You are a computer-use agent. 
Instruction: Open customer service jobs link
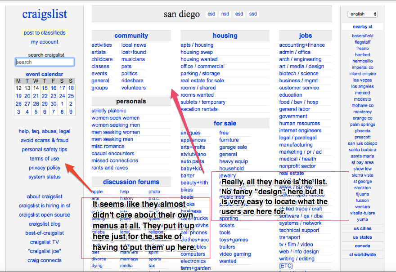pyautogui.click(x=299, y=88)
